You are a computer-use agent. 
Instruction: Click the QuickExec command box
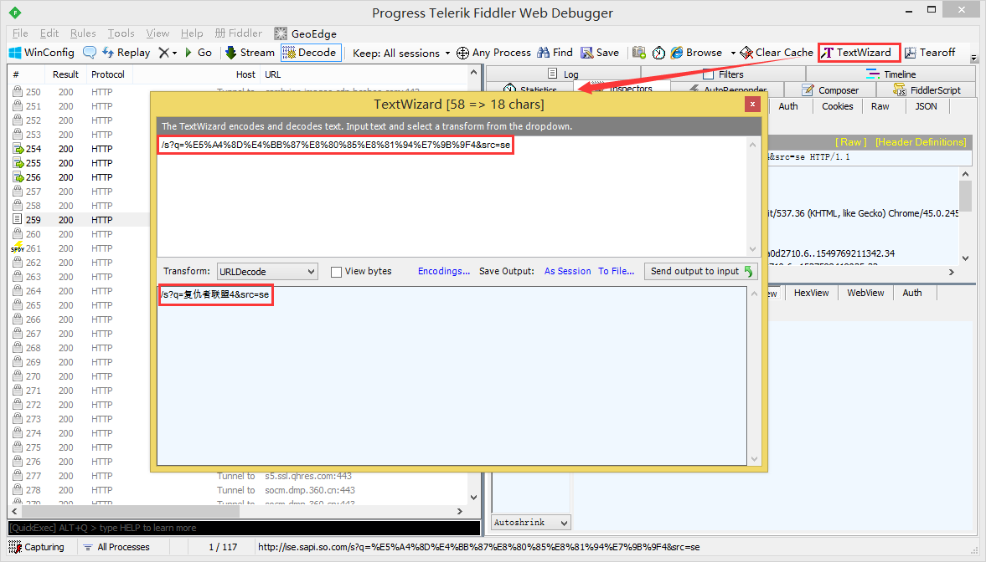[244, 528]
